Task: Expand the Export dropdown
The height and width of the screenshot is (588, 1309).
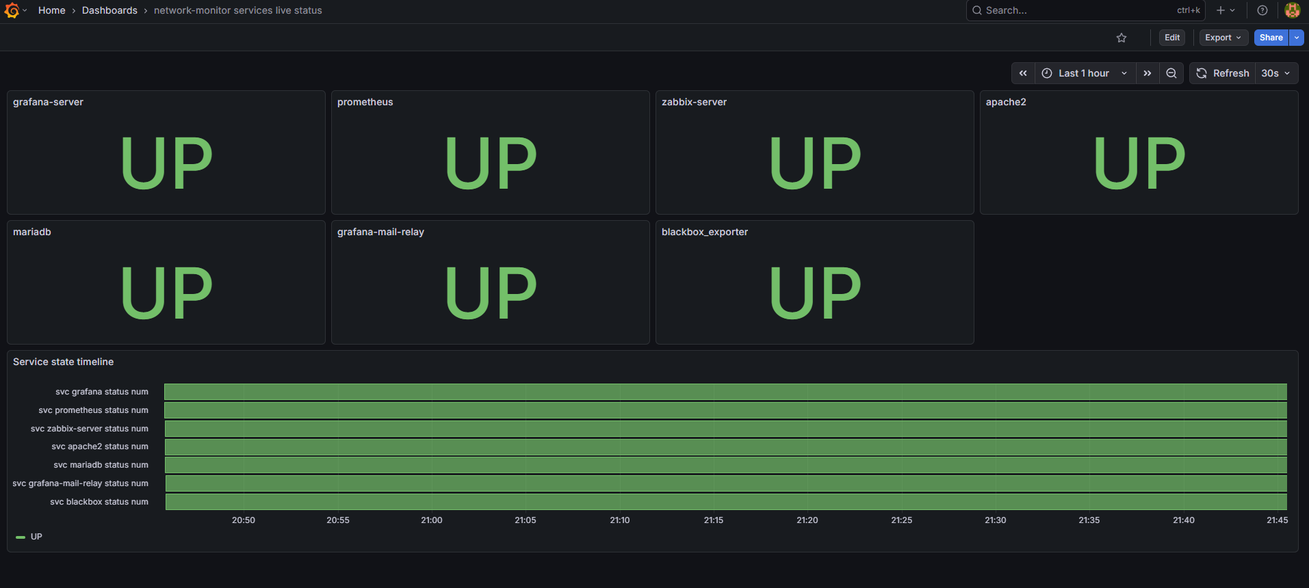Action: click(x=1223, y=38)
